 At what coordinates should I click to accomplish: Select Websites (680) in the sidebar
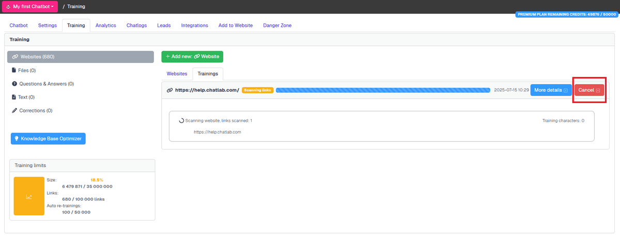click(x=80, y=57)
